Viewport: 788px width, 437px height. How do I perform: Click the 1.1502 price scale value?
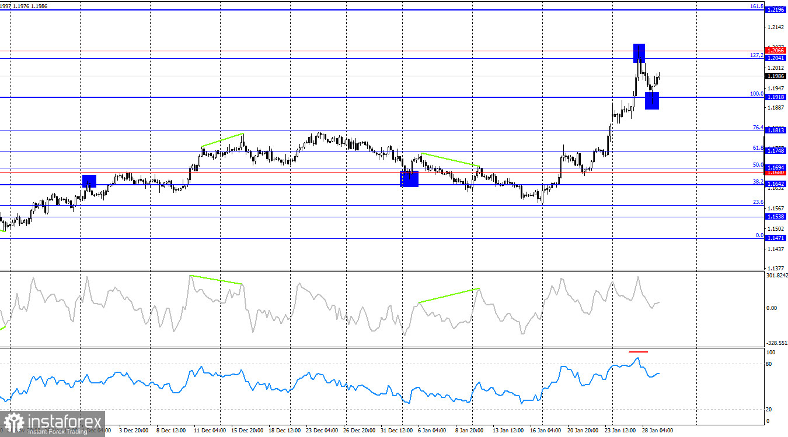[x=776, y=228]
